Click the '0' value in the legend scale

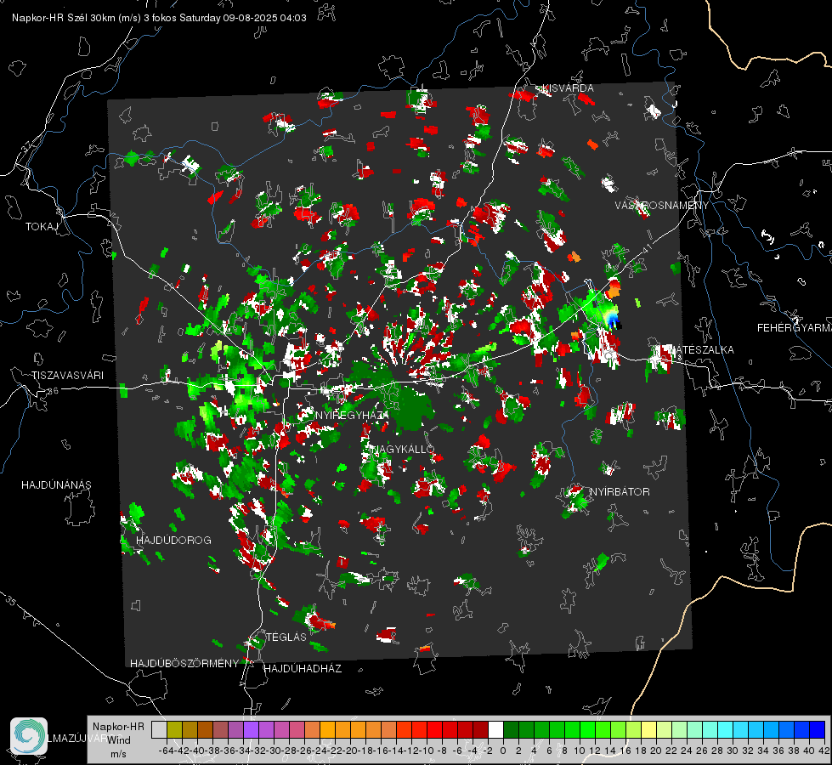tap(503, 751)
